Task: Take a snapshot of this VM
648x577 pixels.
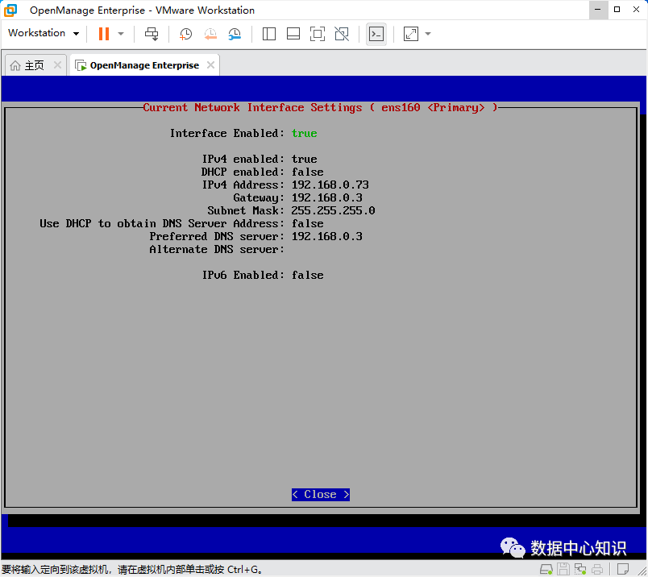Action: pyautogui.click(x=185, y=34)
